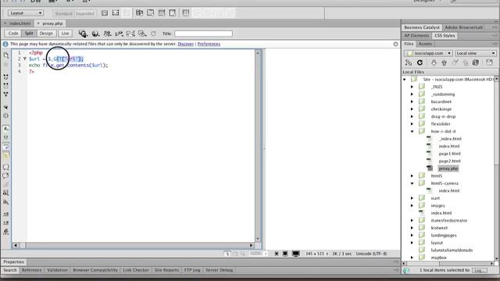Click the code pane horizontal scrollbar

coord(134,245)
